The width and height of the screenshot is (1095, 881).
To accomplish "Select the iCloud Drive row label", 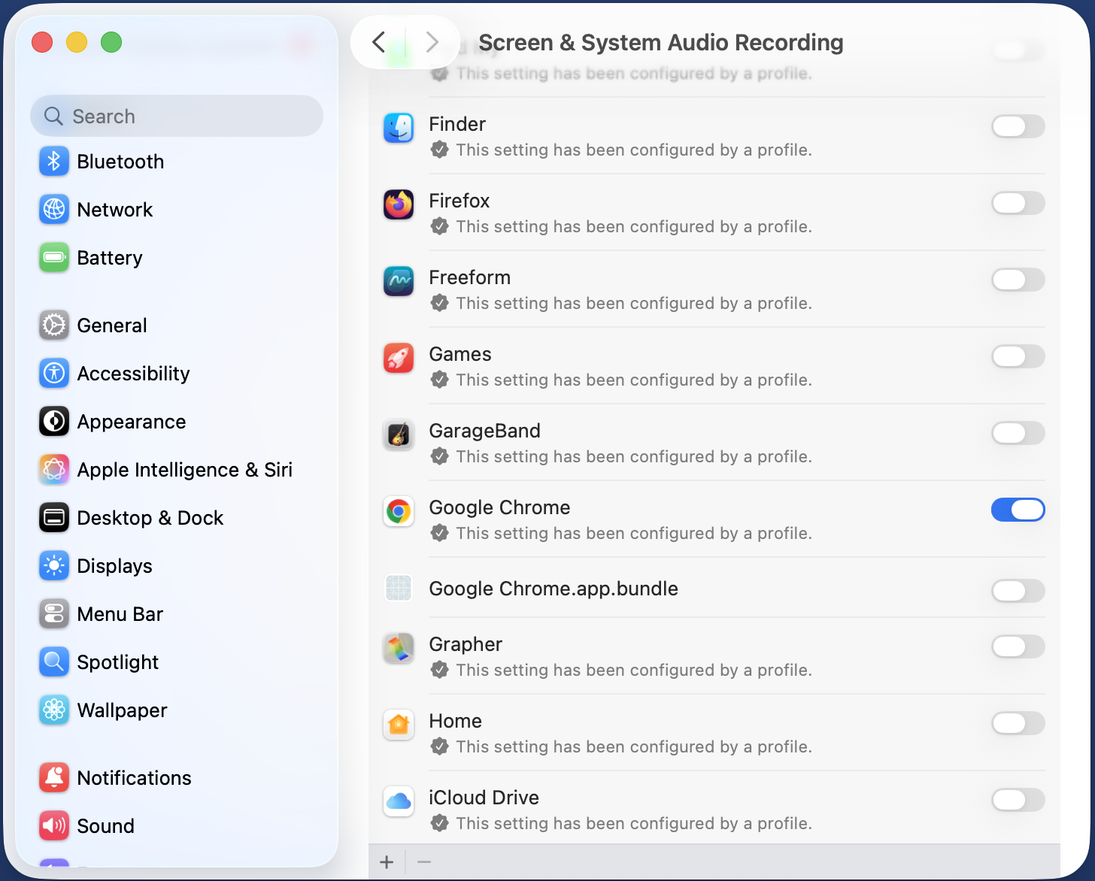I will tap(484, 798).
